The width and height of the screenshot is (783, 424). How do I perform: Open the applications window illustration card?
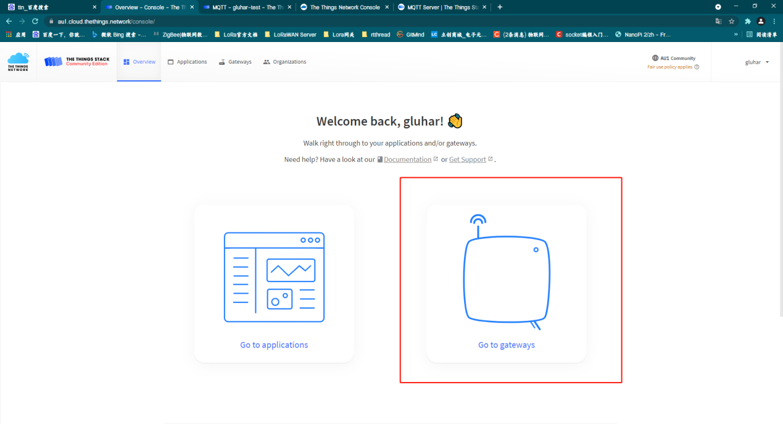pyautogui.click(x=274, y=277)
